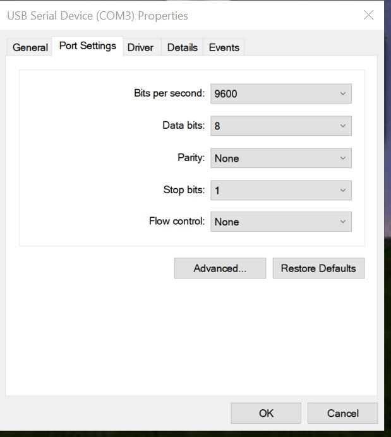Click Restore Defaults button
The width and height of the screenshot is (391, 437).
point(318,268)
